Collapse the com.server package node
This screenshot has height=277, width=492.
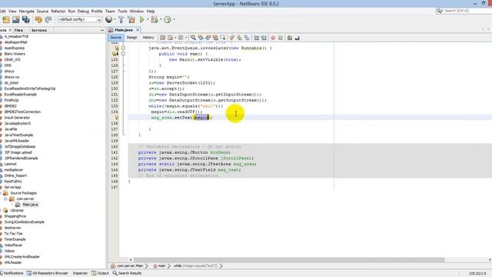(5, 199)
